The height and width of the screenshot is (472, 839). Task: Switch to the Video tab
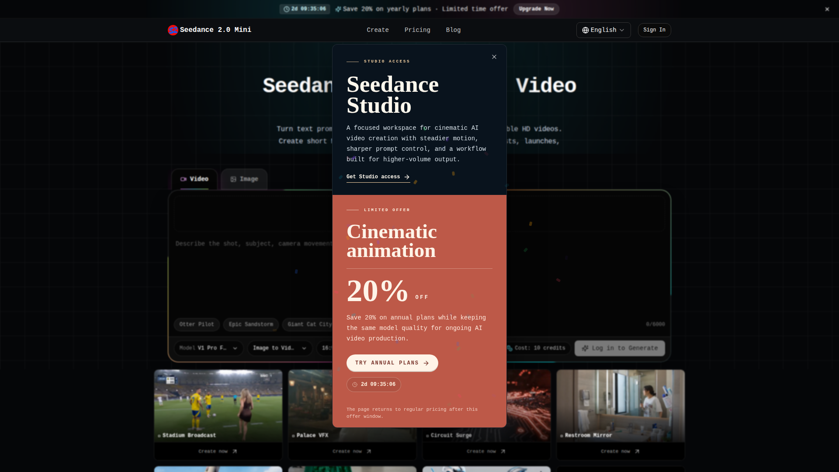tap(194, 179)
